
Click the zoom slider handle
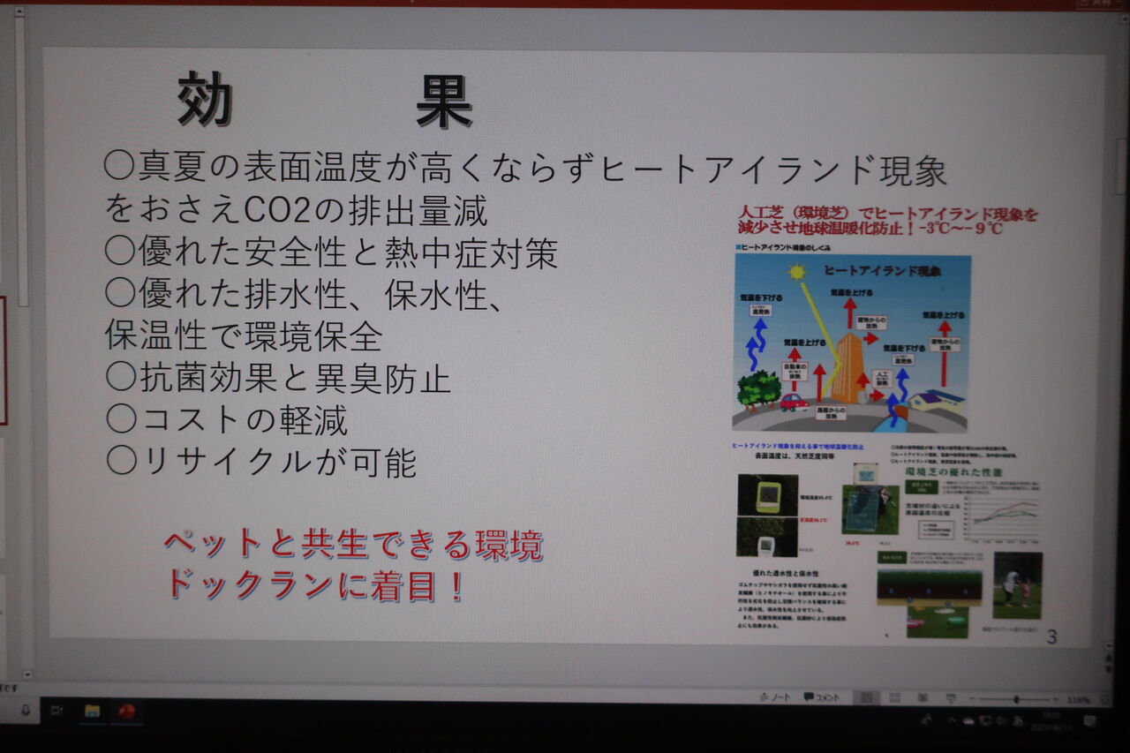click(x=1017, y=698)
